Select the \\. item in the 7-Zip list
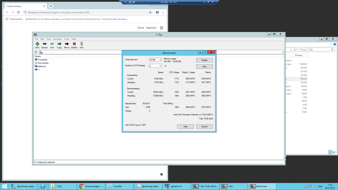 38,70
